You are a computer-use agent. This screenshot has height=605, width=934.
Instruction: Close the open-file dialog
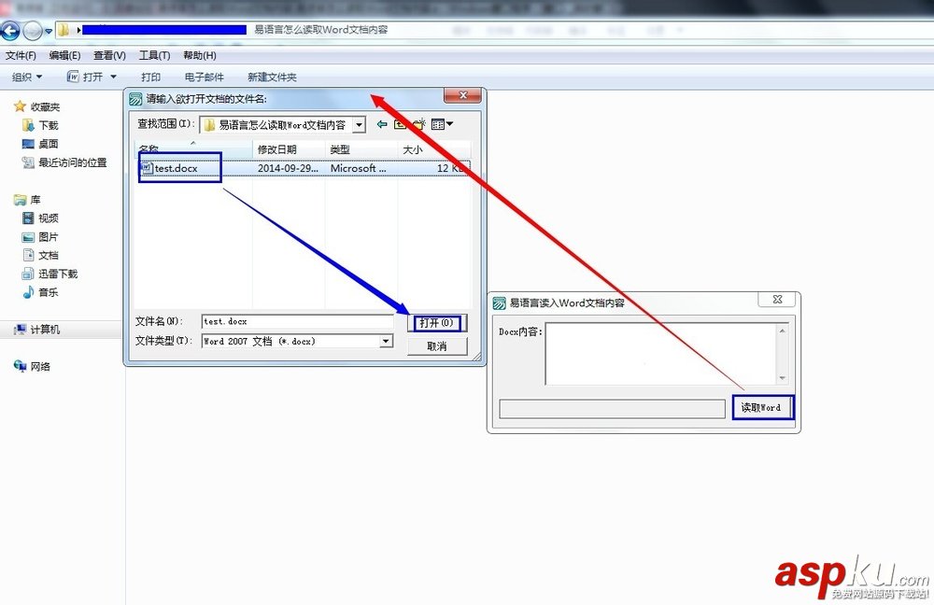[462, 95]
